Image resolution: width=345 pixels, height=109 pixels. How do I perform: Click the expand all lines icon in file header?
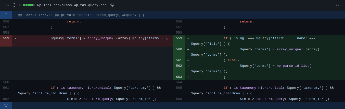pos(14,5)
